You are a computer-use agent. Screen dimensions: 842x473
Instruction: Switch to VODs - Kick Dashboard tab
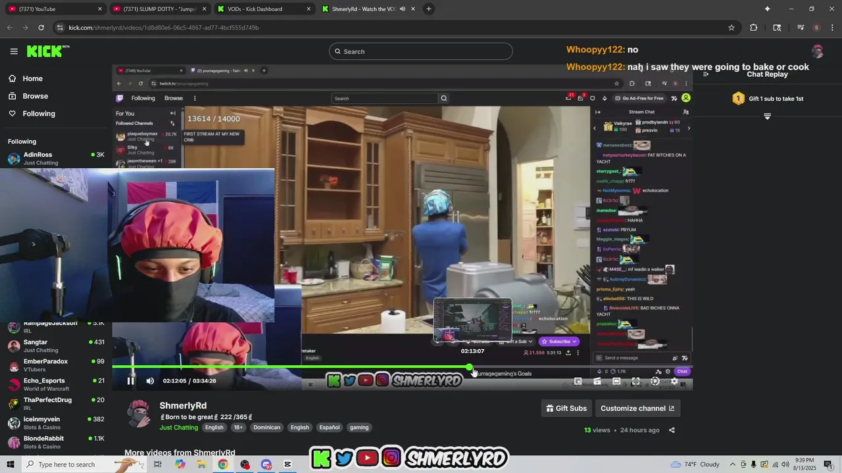point(263,9)
